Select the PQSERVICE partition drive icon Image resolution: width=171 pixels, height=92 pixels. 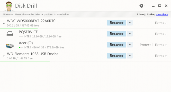(x=10, y=34)
